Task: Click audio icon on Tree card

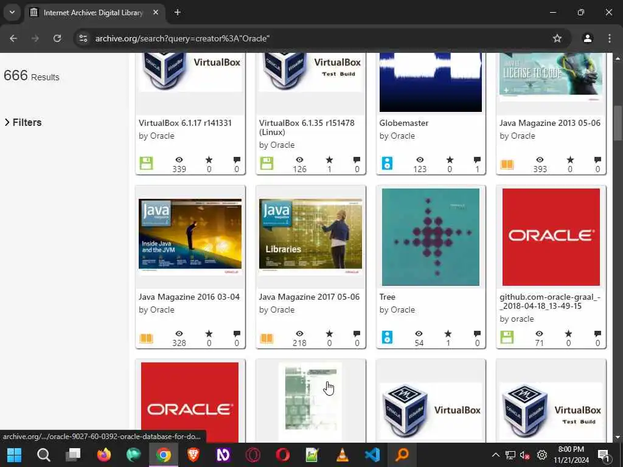Action: point(387,337)
